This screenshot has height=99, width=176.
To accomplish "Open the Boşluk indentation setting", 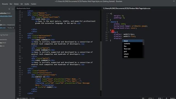I will click(x=172, y=98).
